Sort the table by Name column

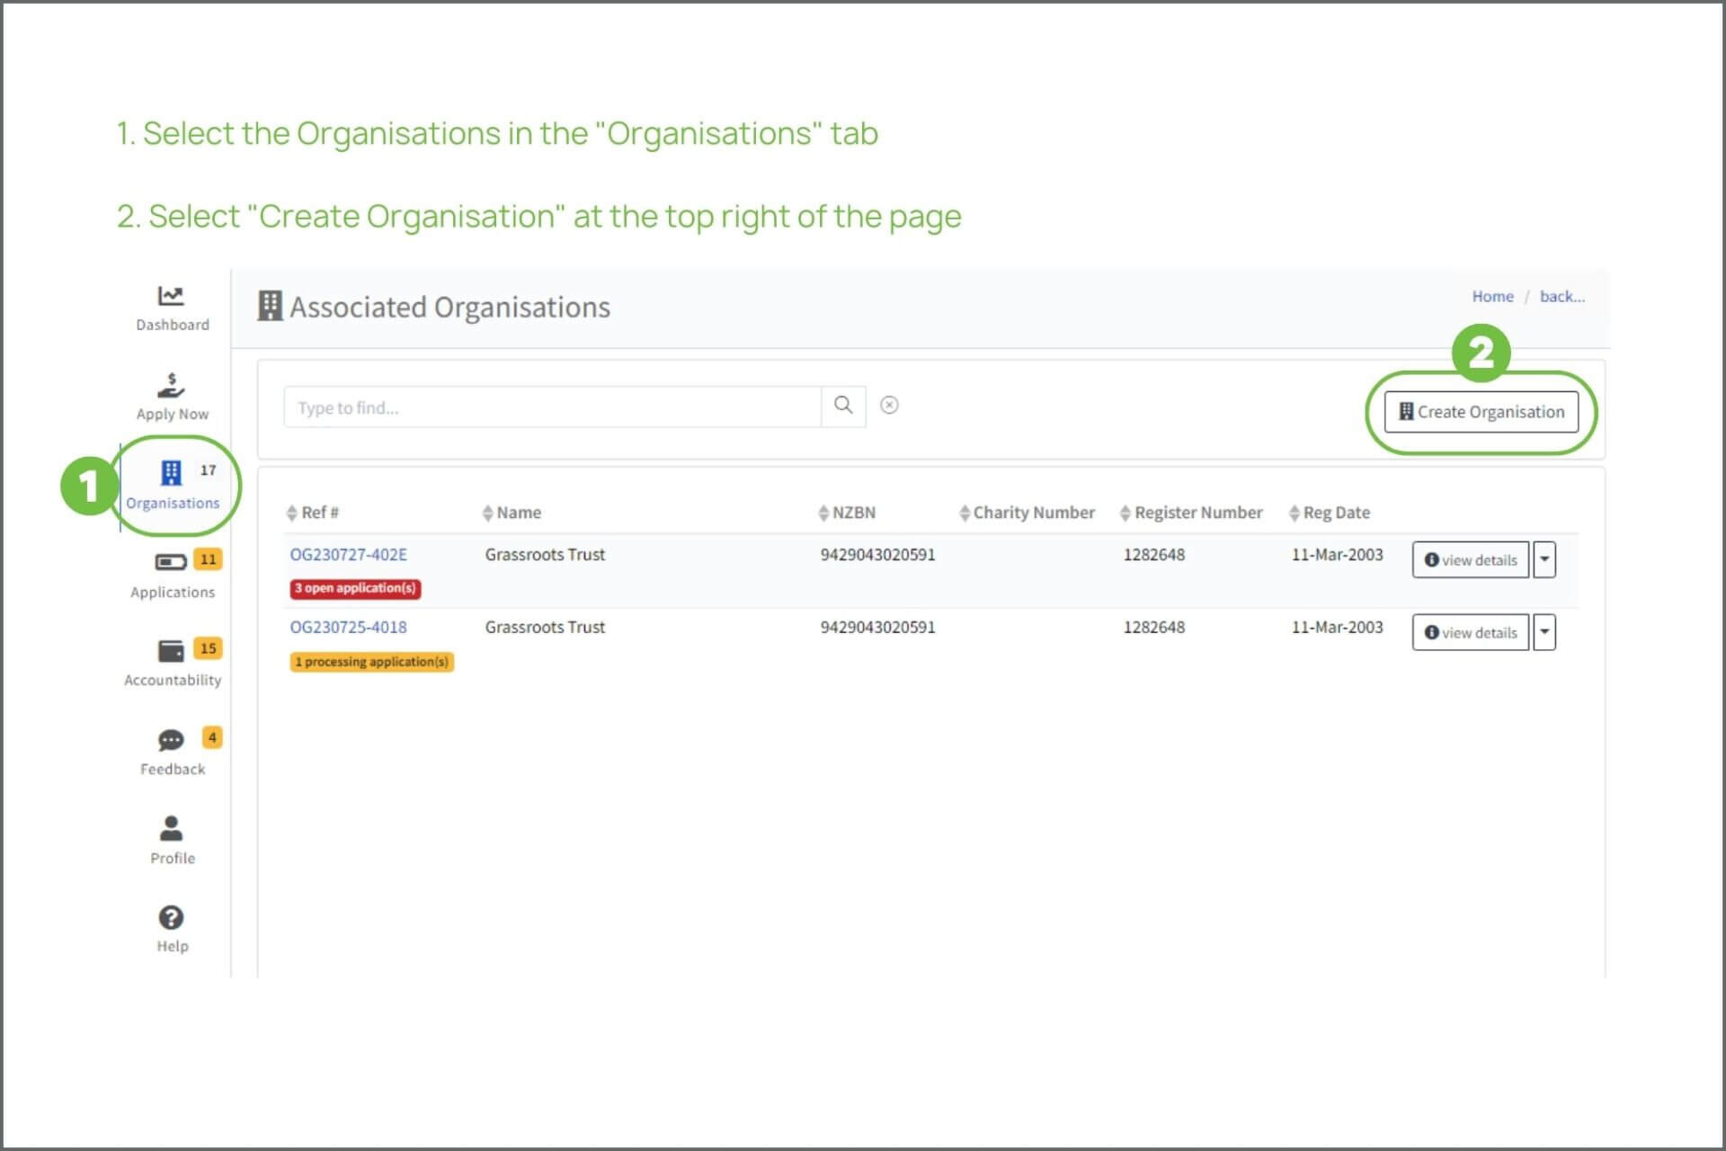(512, 513)
